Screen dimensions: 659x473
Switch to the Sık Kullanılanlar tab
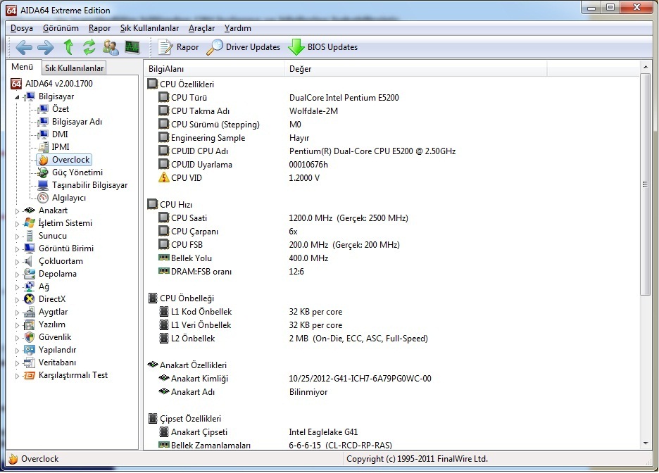point(75,68)
